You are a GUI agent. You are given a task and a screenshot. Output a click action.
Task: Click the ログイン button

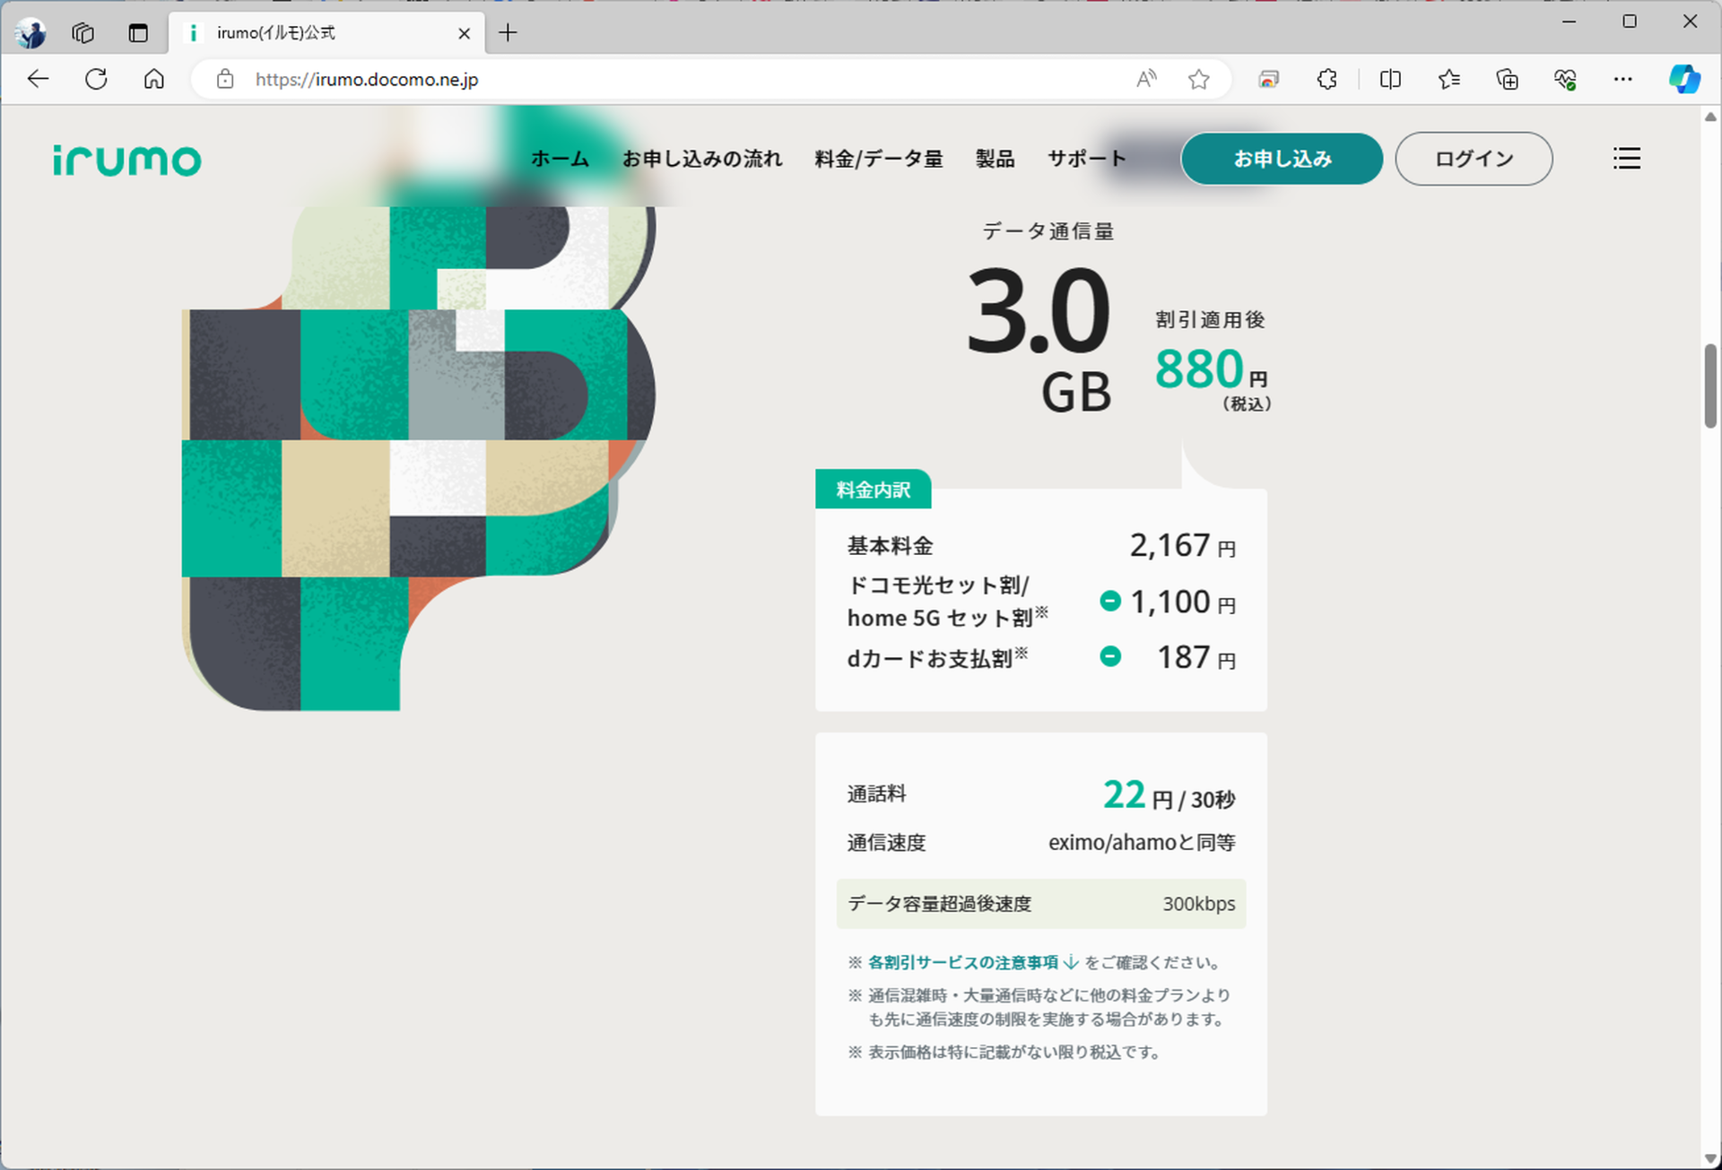click(x=1474, y=159)
